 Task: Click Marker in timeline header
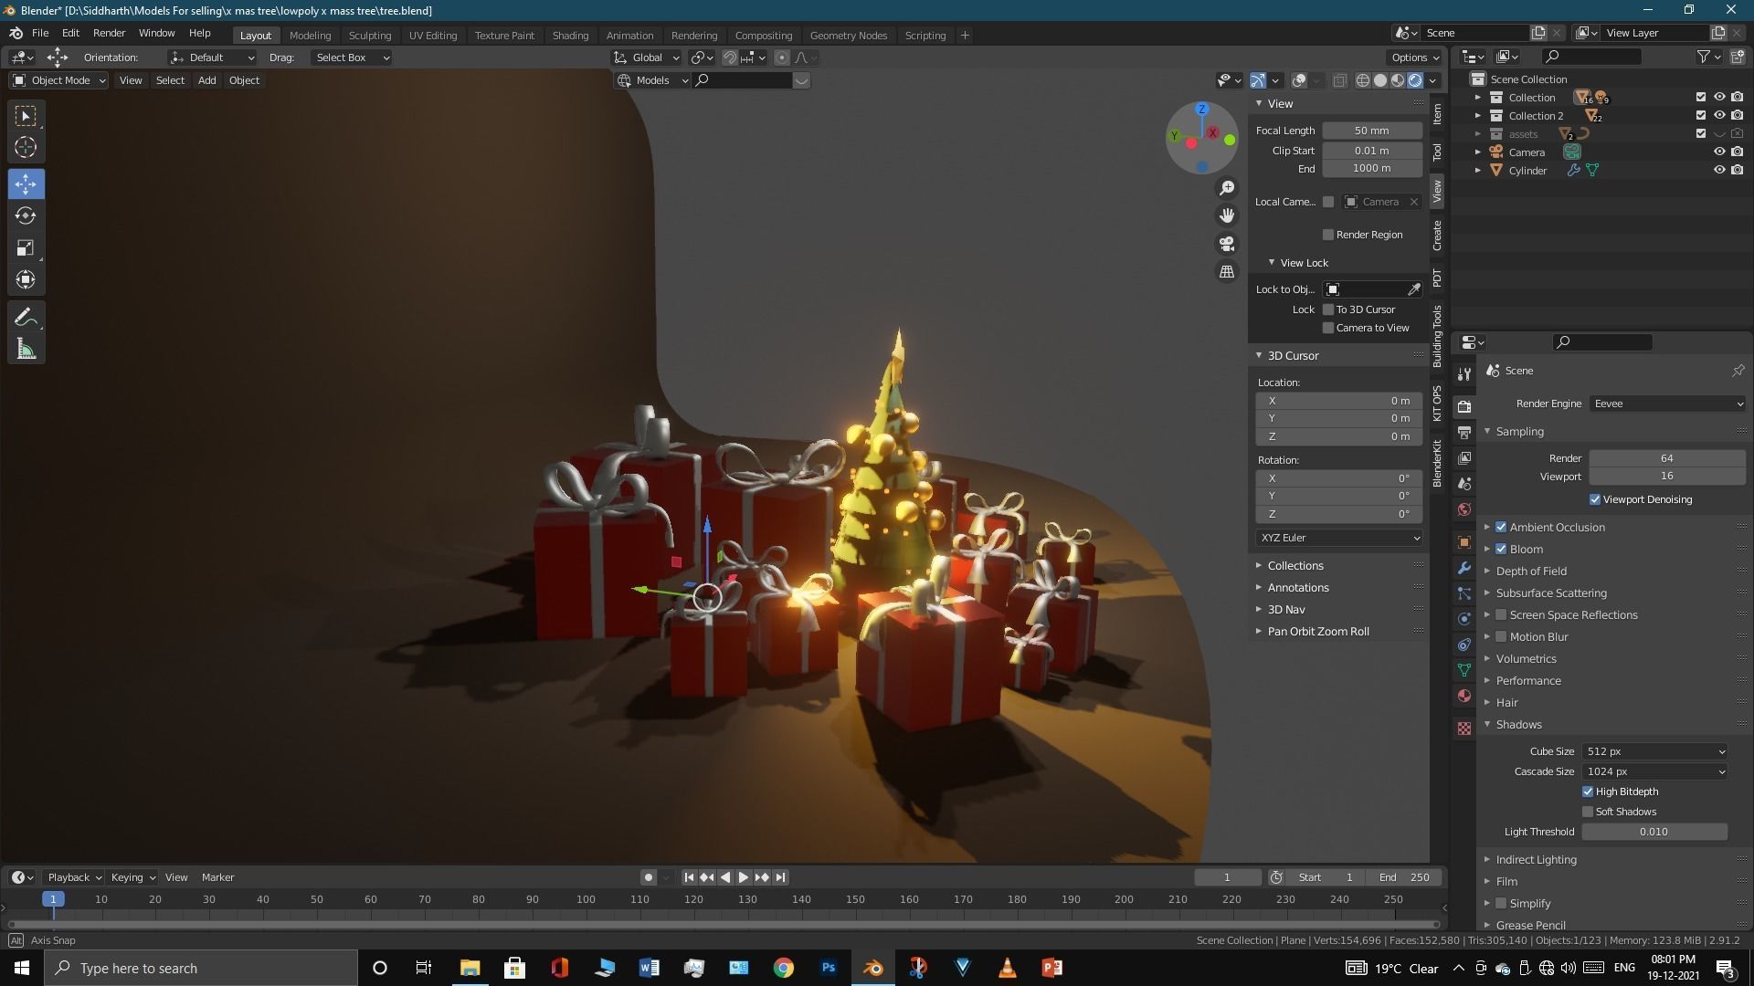click(x=217, y=877)
